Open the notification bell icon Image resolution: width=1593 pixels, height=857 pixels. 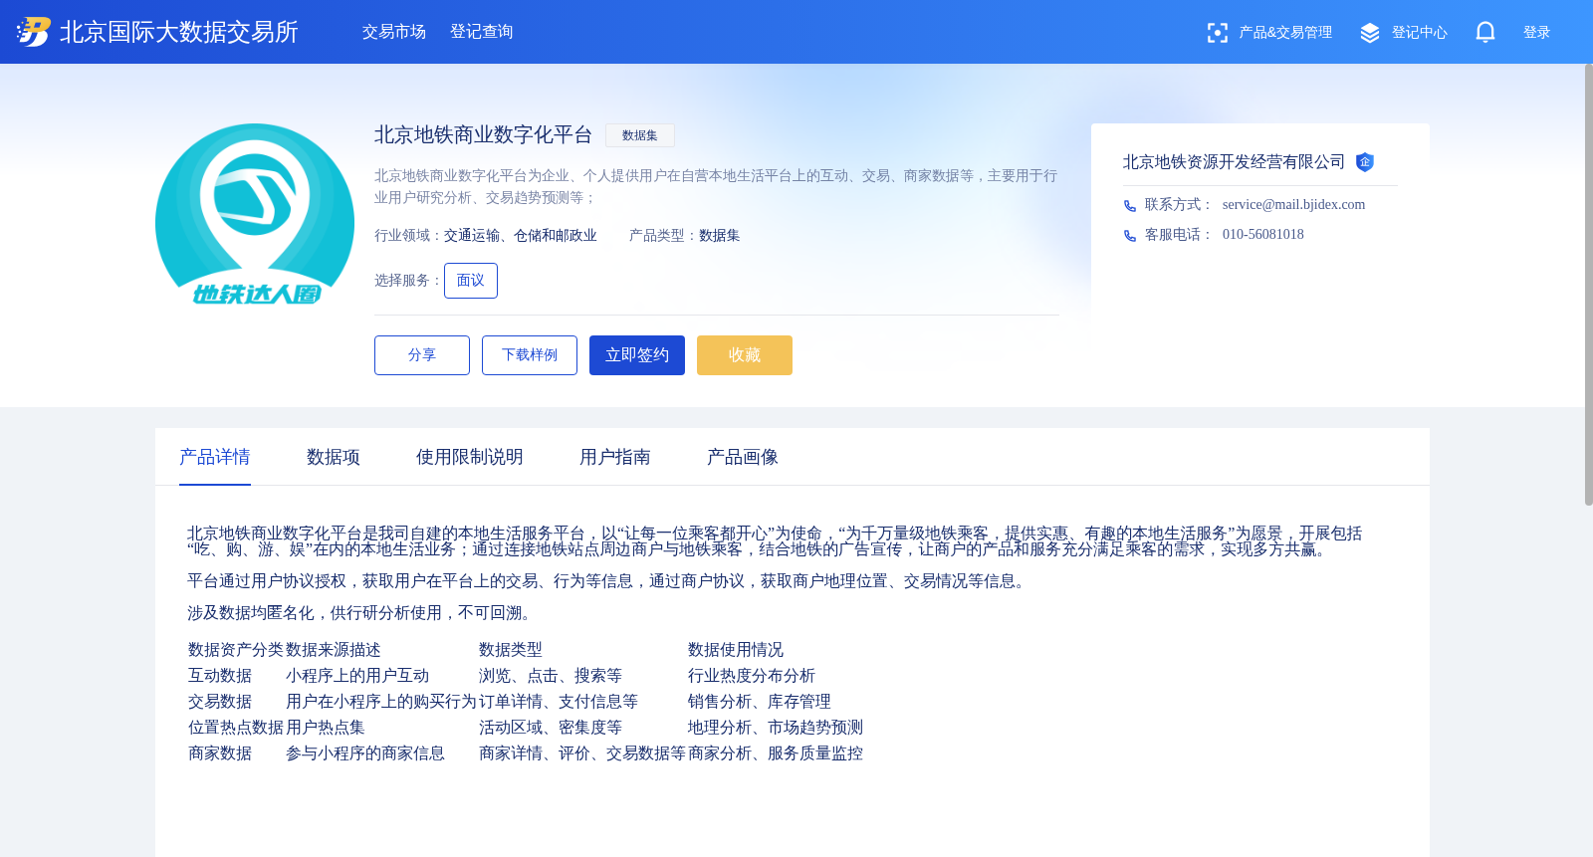coord(1484,32)
